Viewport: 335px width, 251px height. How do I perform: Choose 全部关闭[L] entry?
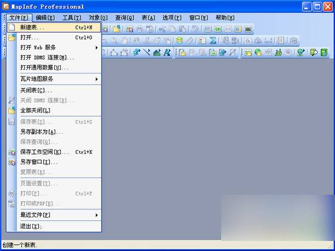pos(54,110)
